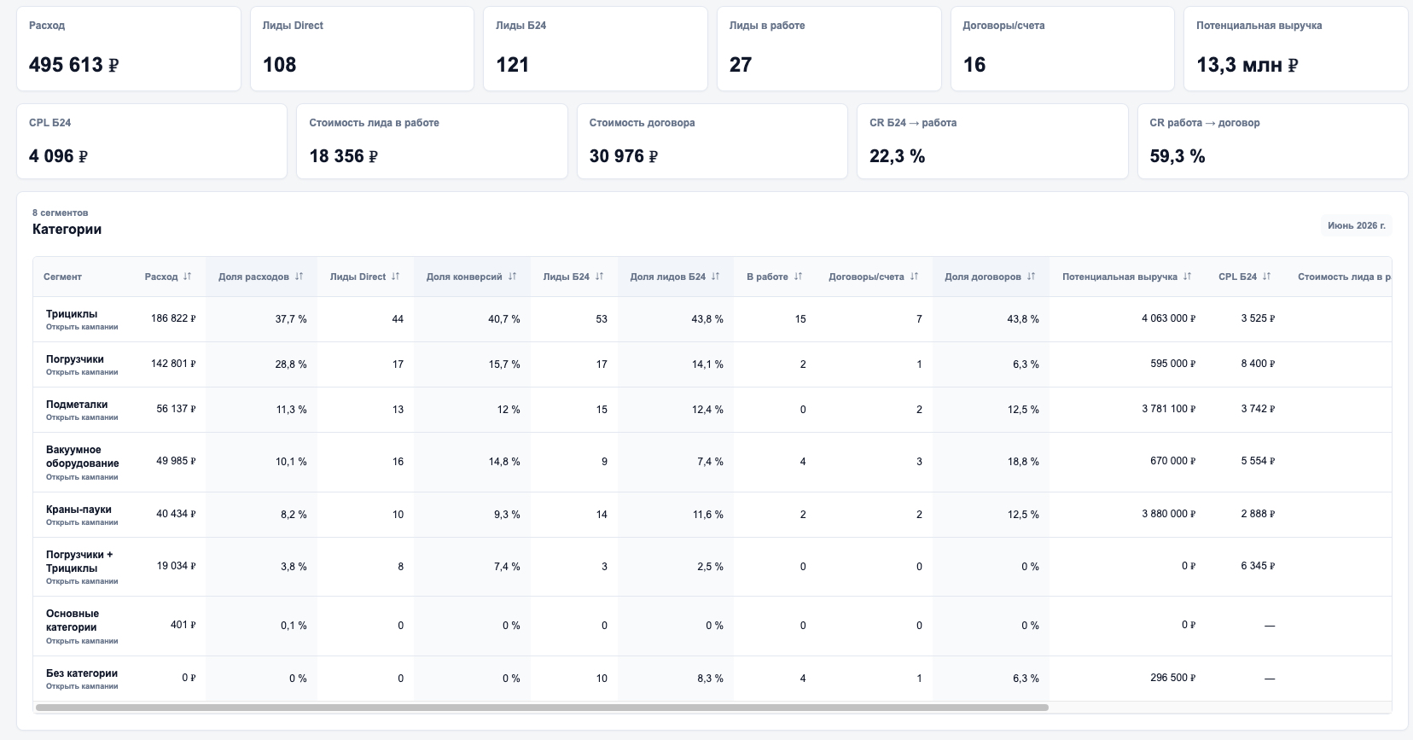This screenshot has height=740, width=1413.
Task: Open campaigns link under Погрузчики row
Action: (82, 372)
